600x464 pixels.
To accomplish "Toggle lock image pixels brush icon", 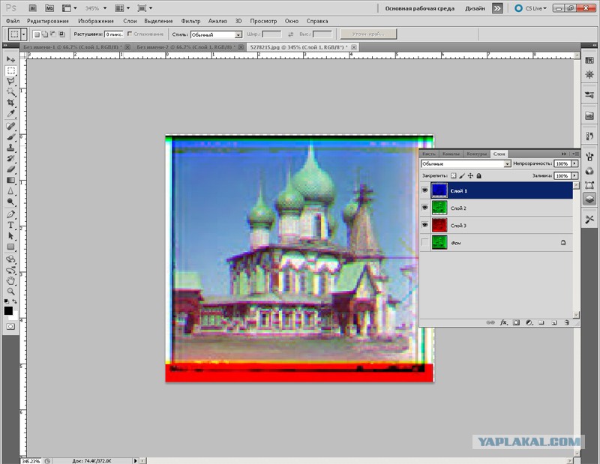I will point(462,175).
